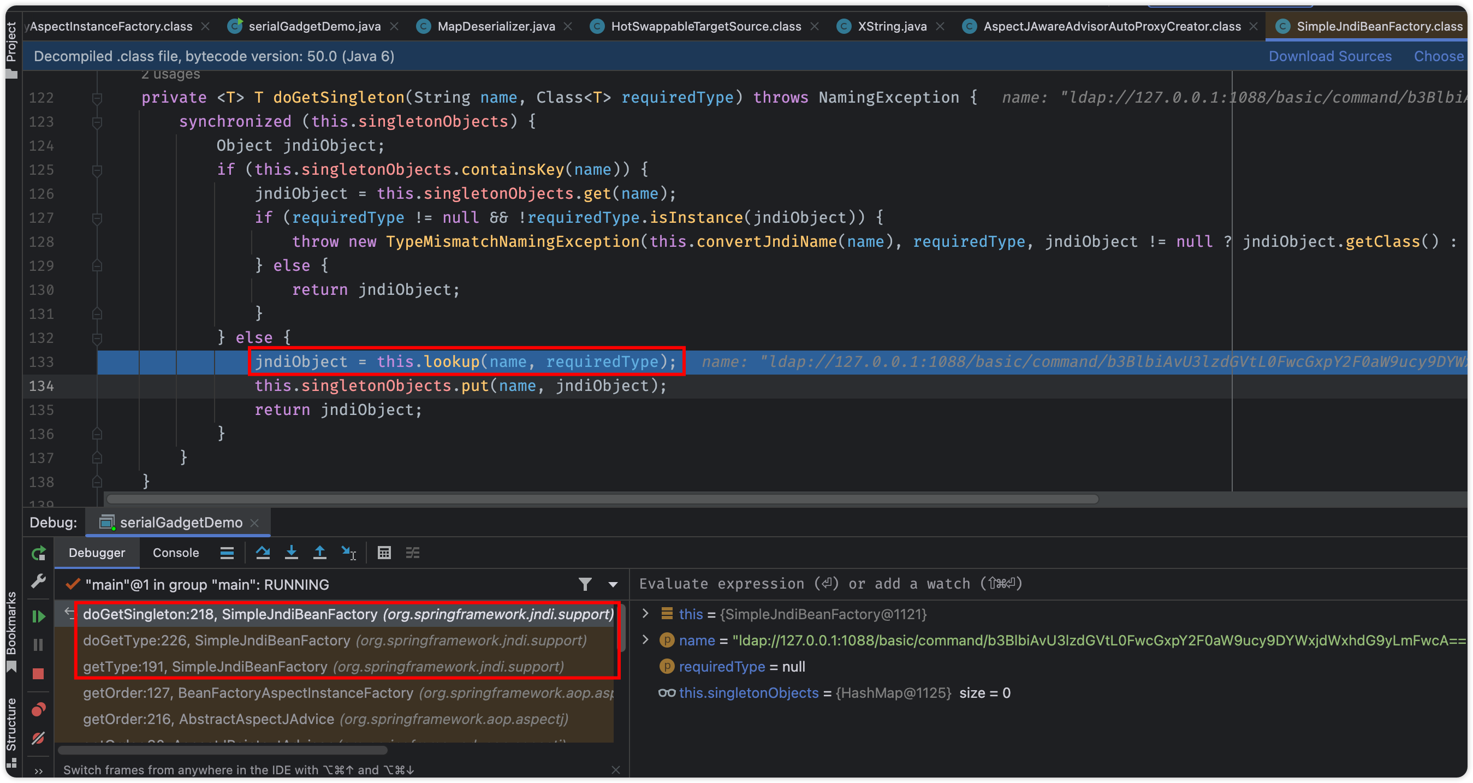Open the Structure tool window
The image size is (1473, 783).
tap(11, 732)
